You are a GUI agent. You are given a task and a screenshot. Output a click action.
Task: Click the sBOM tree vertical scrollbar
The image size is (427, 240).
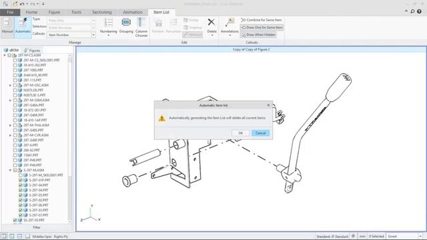pos(70,138)
